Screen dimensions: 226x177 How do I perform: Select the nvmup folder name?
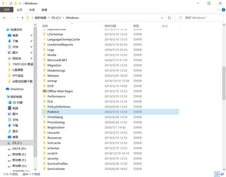point(52,81)
